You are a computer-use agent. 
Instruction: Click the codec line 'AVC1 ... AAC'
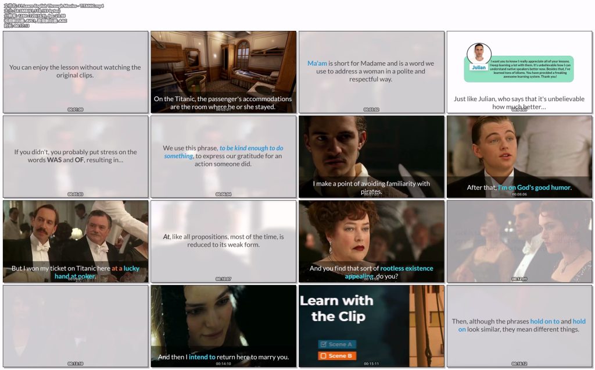pyautogui.click(x=35, y=21)
